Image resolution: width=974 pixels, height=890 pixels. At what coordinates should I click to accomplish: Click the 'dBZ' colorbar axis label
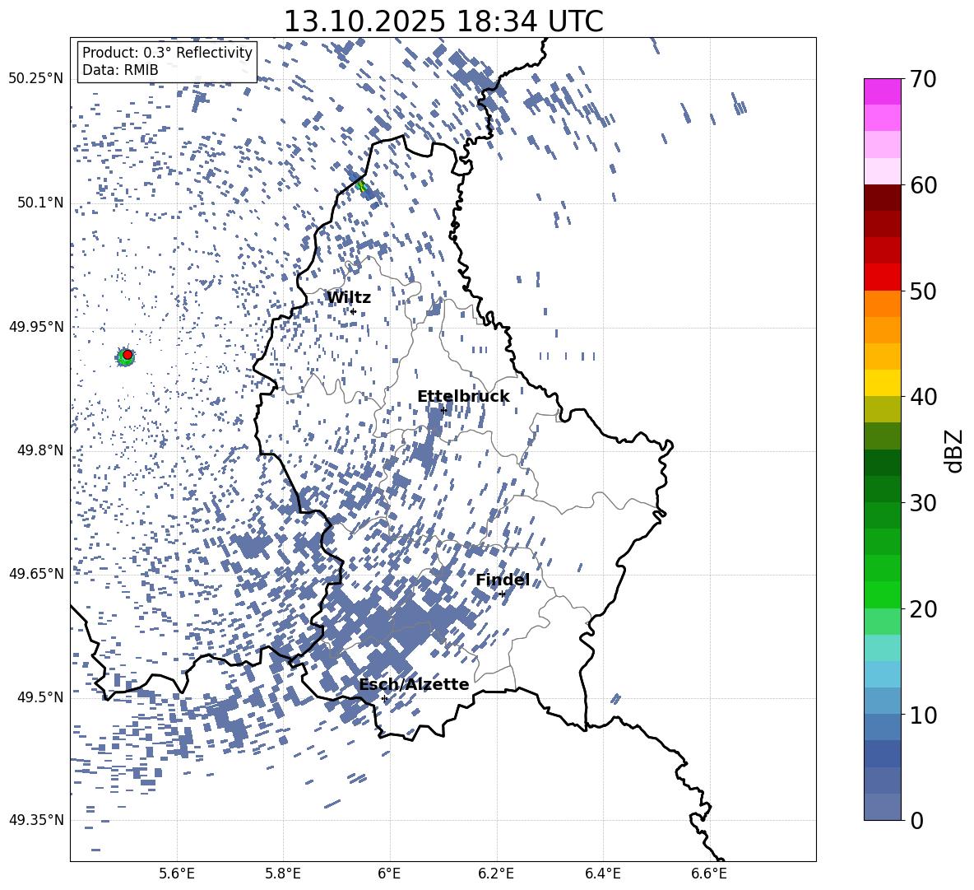(x=955, y=450)
